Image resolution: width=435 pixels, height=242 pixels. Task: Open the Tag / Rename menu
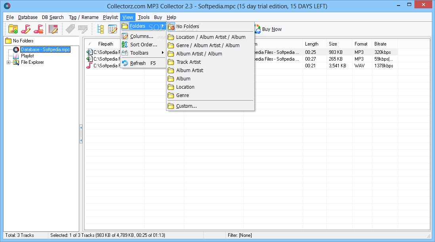(84, 17)
